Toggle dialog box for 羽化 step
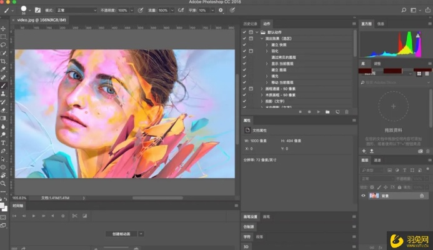This screenshot has height=250, width=433. coord(251,51)
